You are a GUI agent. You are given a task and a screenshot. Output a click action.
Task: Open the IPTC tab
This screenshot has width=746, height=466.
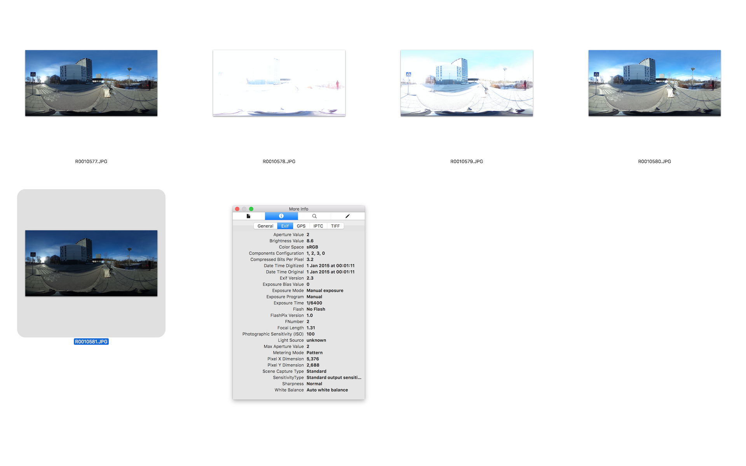click(x=318, y=226)
